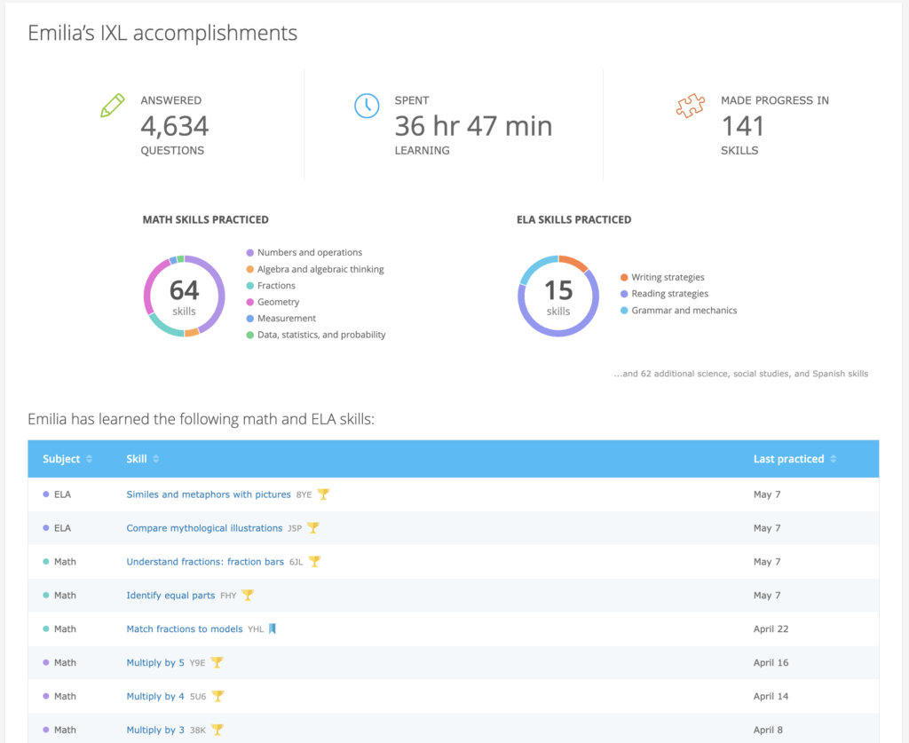Click the green pencil Answered icon
Viewport: 909px width, 743px height.
pos(112,105)
